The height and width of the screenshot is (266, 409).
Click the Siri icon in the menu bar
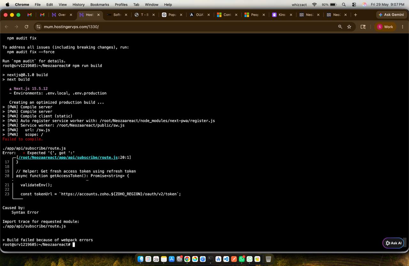364,4
